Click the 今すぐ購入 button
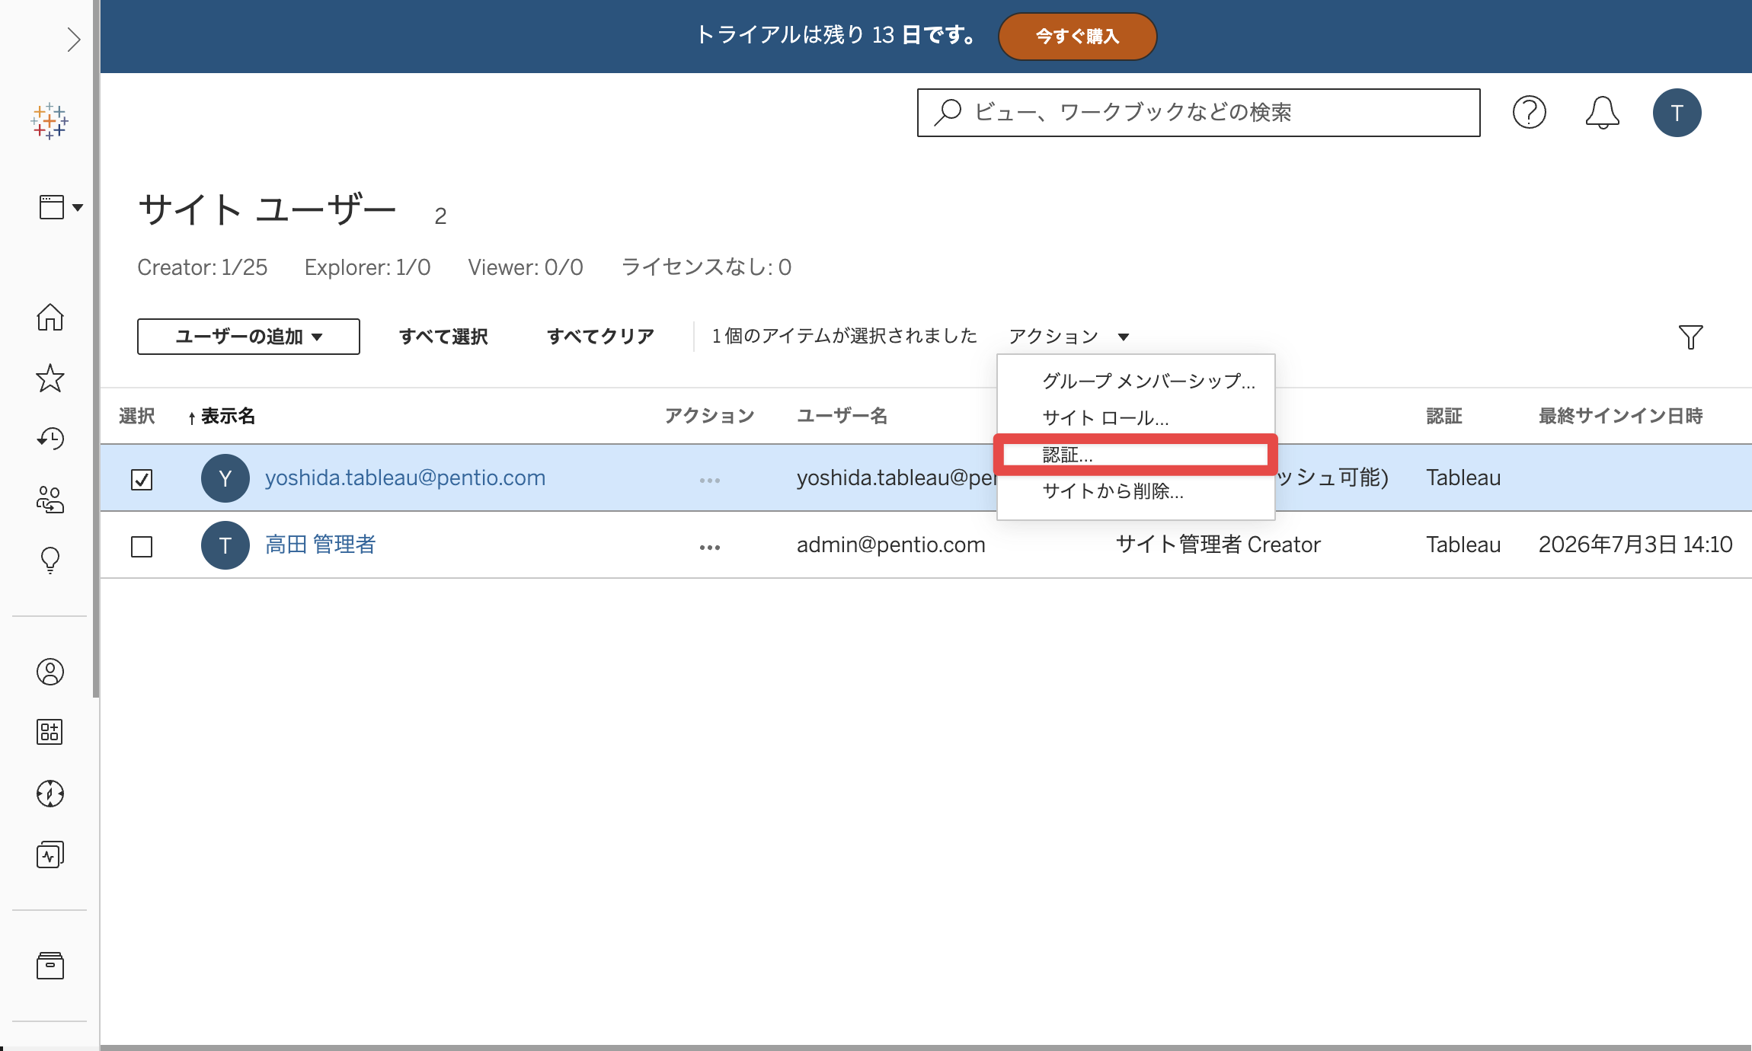 pyautogui.click(x=1077, y=36)
